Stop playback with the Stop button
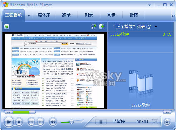 coord(19,122)
